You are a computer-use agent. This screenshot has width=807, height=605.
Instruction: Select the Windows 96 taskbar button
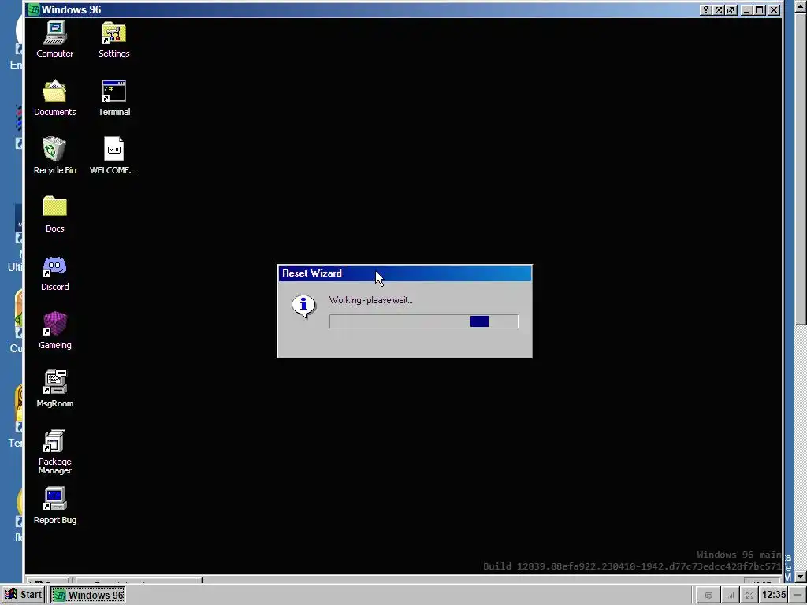[88, 595]
